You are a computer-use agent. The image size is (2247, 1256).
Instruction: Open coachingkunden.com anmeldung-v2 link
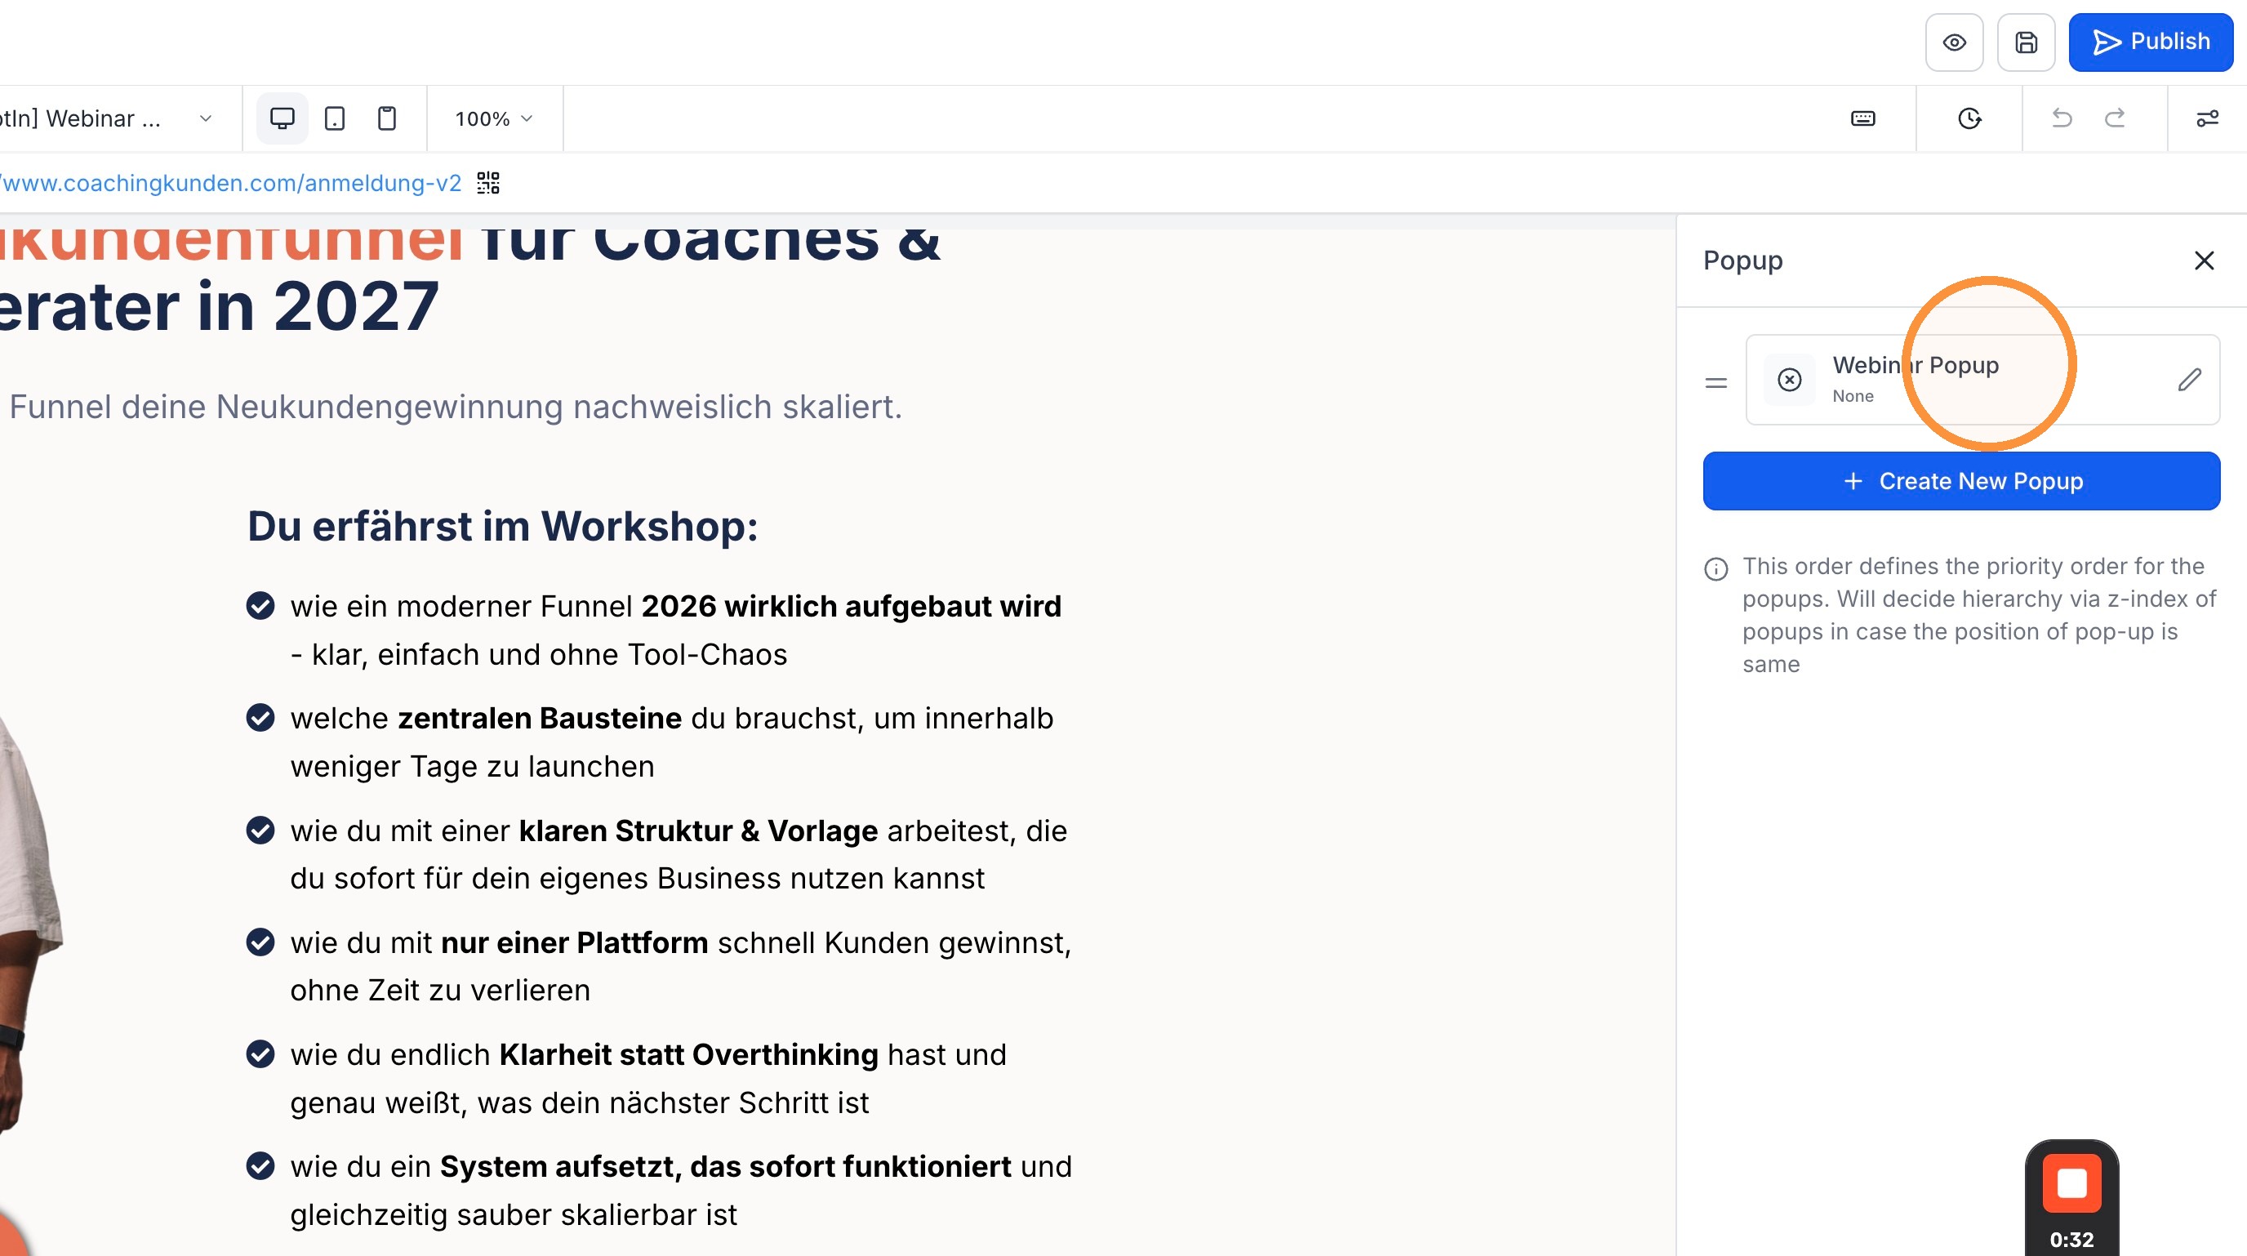tap(229, 182)
